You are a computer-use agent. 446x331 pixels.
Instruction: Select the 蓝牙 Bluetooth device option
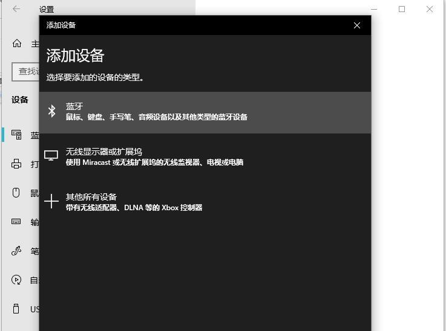[x=205, y=112]
